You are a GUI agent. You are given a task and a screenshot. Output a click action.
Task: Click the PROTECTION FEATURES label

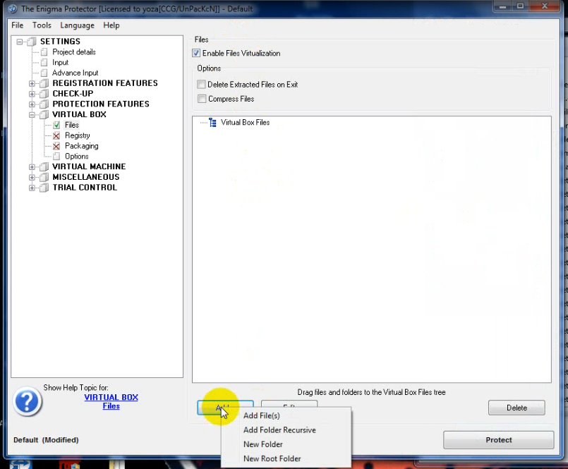(x=101, y=104)
